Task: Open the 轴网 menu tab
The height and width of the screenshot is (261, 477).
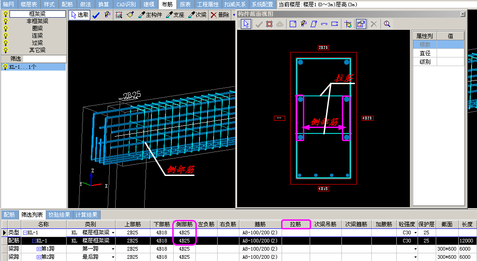Action: click(9, 5)
